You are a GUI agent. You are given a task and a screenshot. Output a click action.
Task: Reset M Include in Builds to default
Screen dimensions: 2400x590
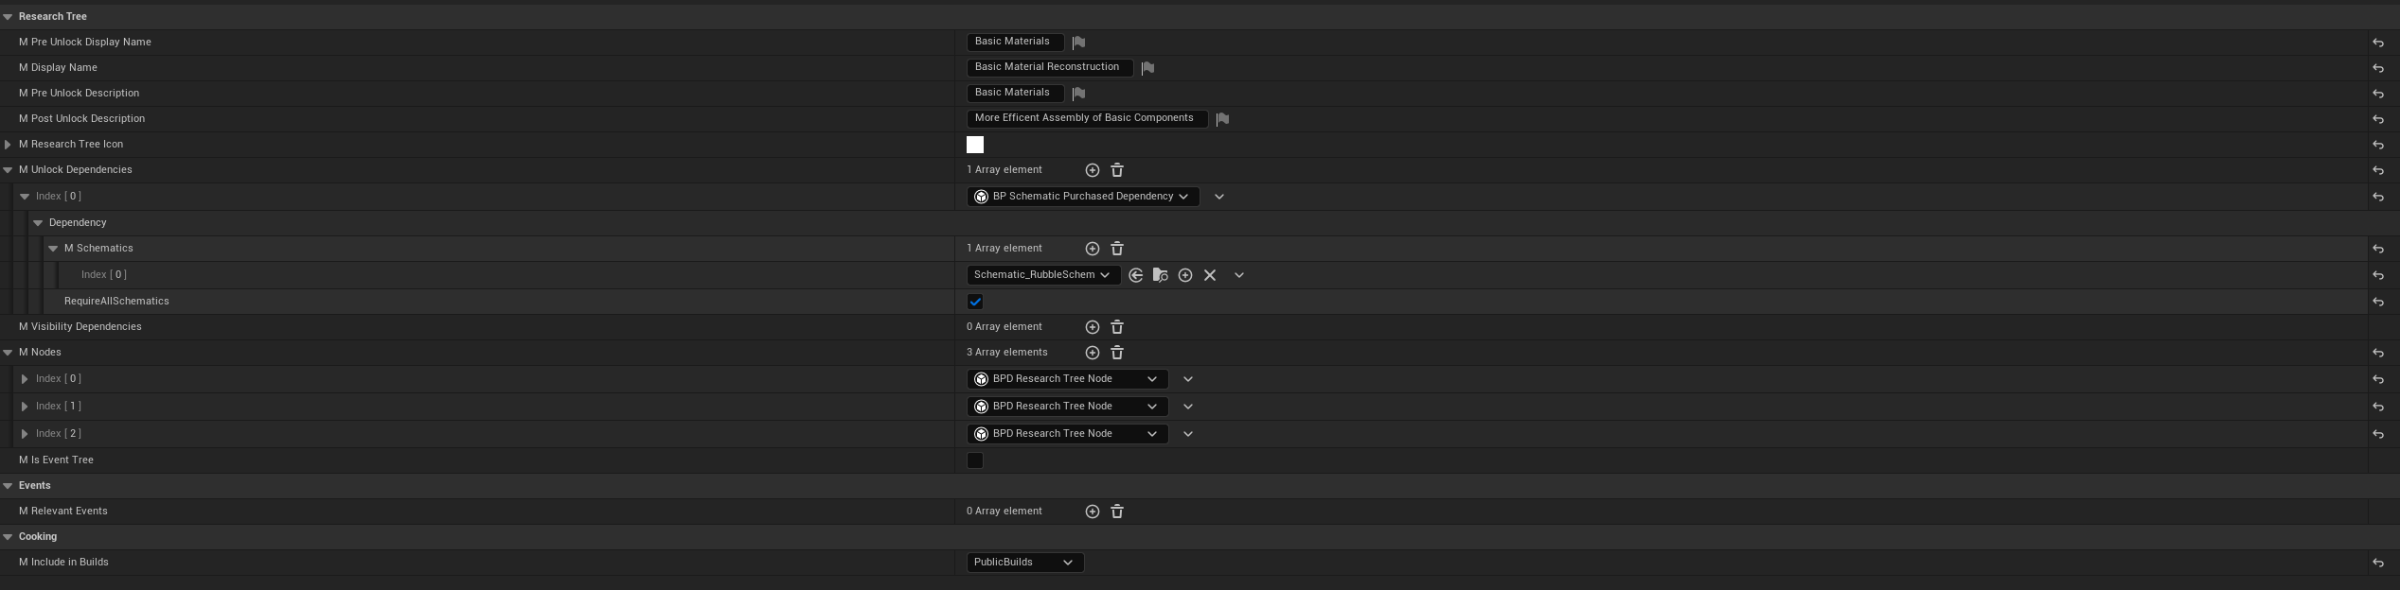coord(2377,563)
